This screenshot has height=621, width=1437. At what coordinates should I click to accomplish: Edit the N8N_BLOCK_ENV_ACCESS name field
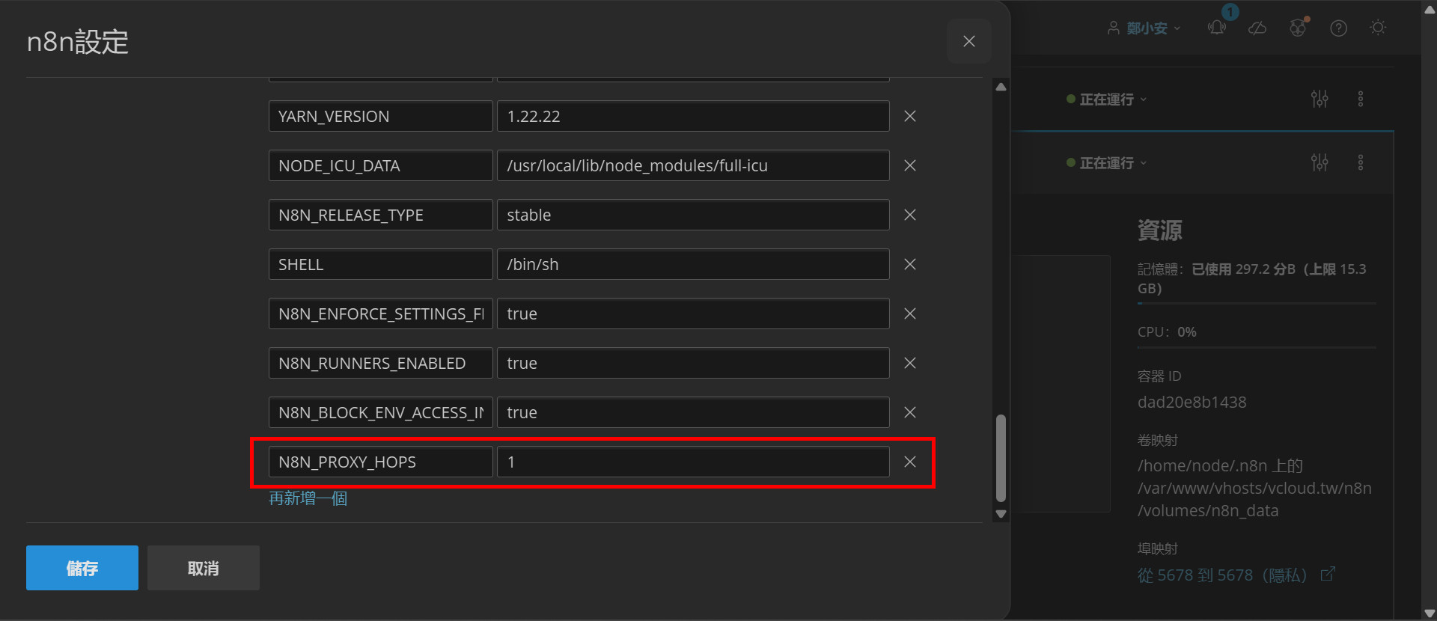click(381, 412)
